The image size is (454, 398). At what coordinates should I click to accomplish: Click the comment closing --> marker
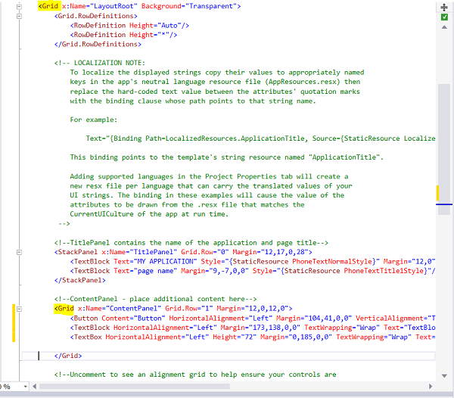tap(64, 223)
